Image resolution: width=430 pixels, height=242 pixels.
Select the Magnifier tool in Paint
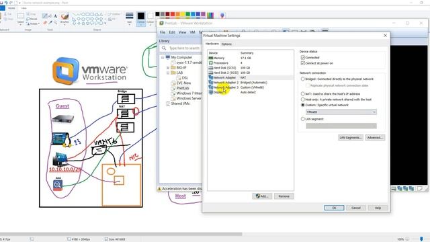point(55,22)
